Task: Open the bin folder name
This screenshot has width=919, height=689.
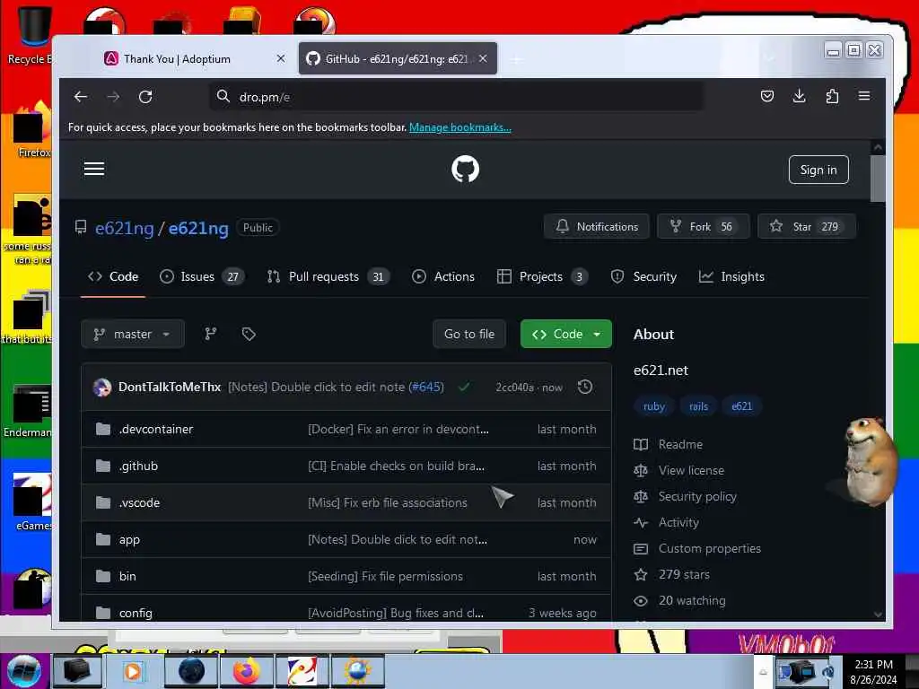Action: point(127,577)
